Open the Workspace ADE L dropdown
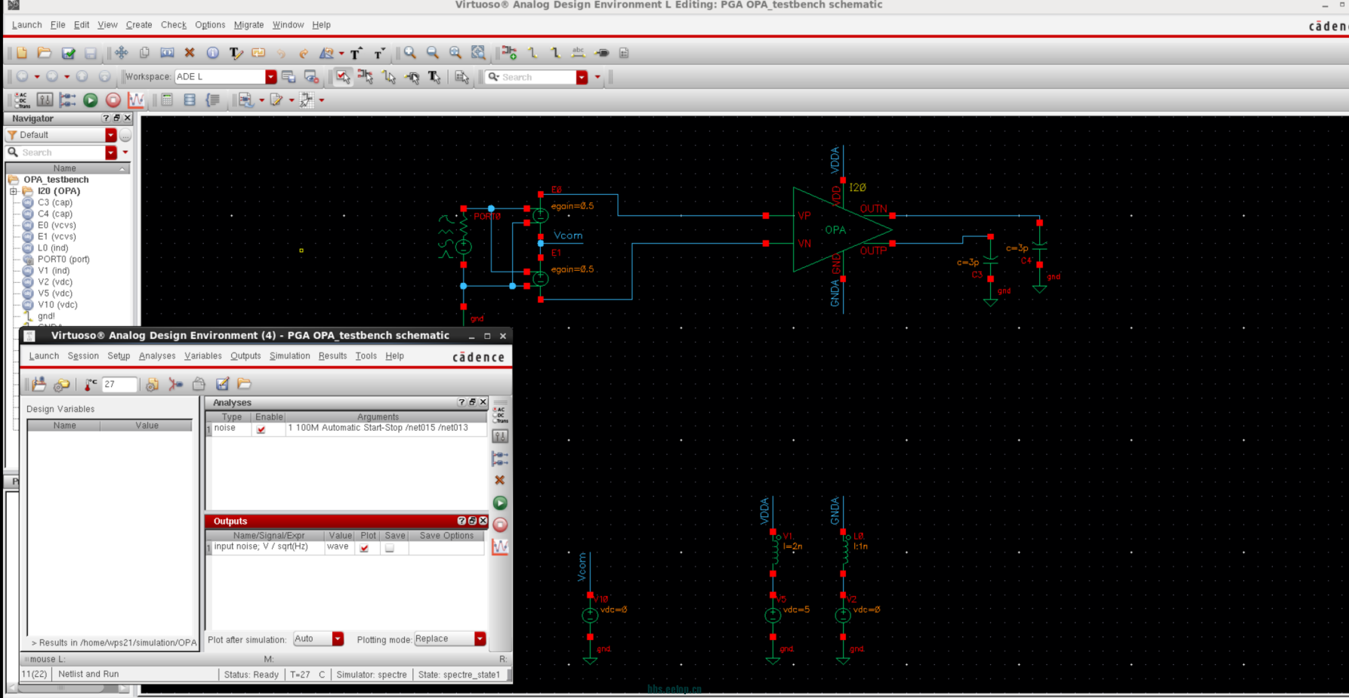This screenshot has width=1349, height=698. 270,76
